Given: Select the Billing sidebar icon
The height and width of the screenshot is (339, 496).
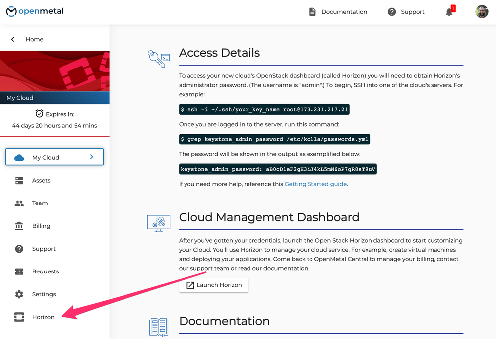Looking at the screenshot, I should (x=20, y=226).
